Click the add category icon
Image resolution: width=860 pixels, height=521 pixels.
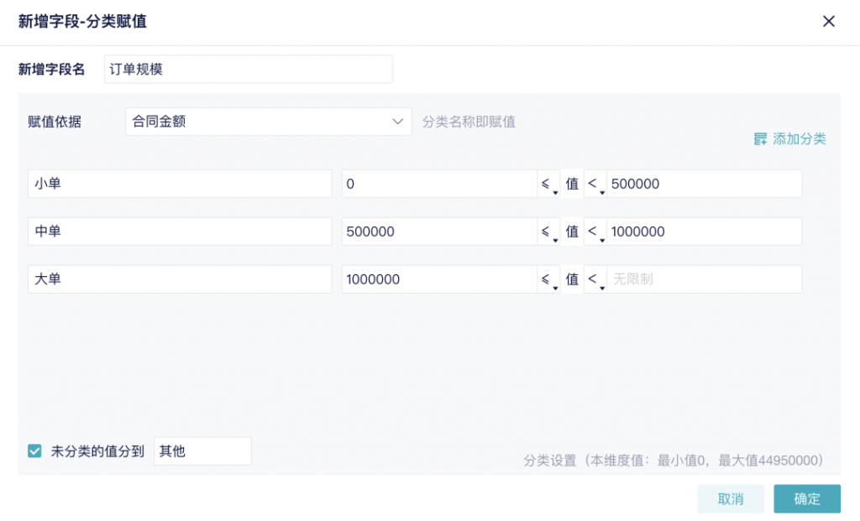760,139
